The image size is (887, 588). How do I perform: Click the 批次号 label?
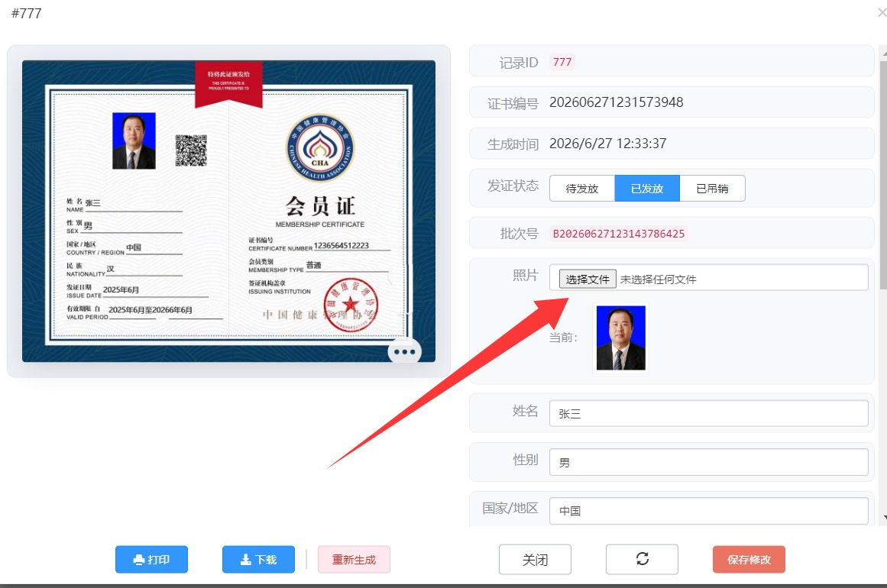tap(520, 234)
